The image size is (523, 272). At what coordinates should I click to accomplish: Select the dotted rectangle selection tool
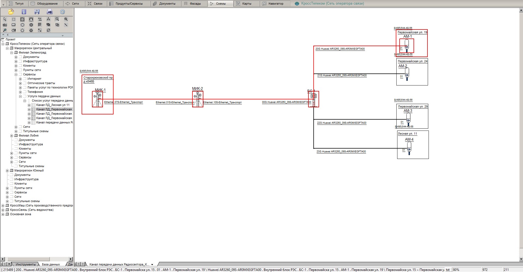(14, 19)
